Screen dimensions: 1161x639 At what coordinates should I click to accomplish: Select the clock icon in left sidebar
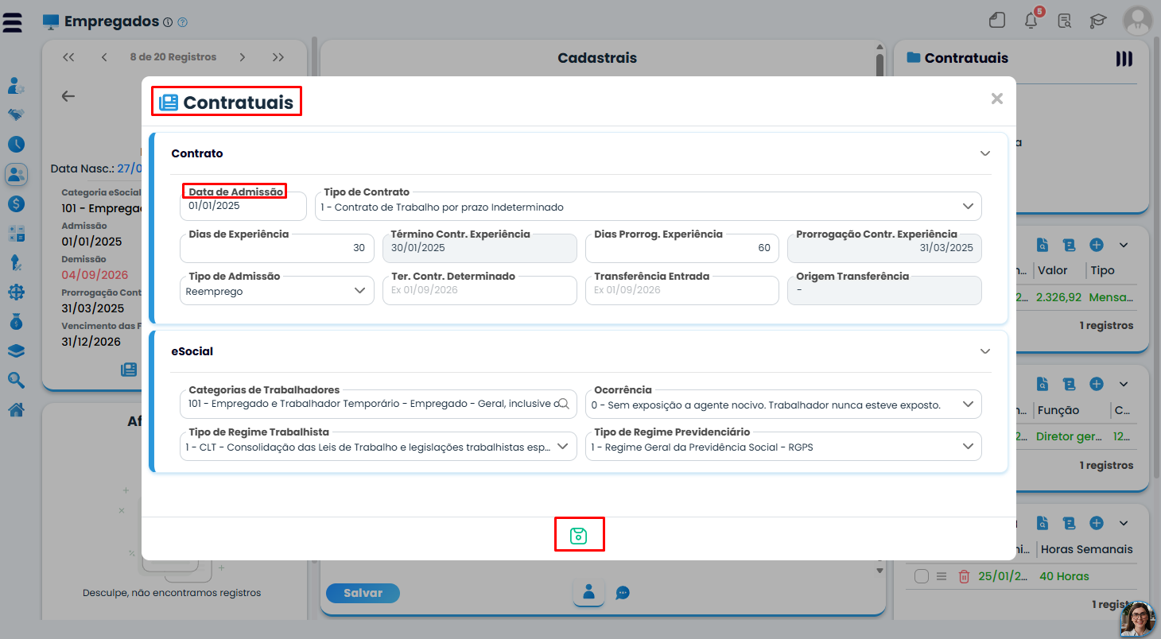click(x=16, y=144)
